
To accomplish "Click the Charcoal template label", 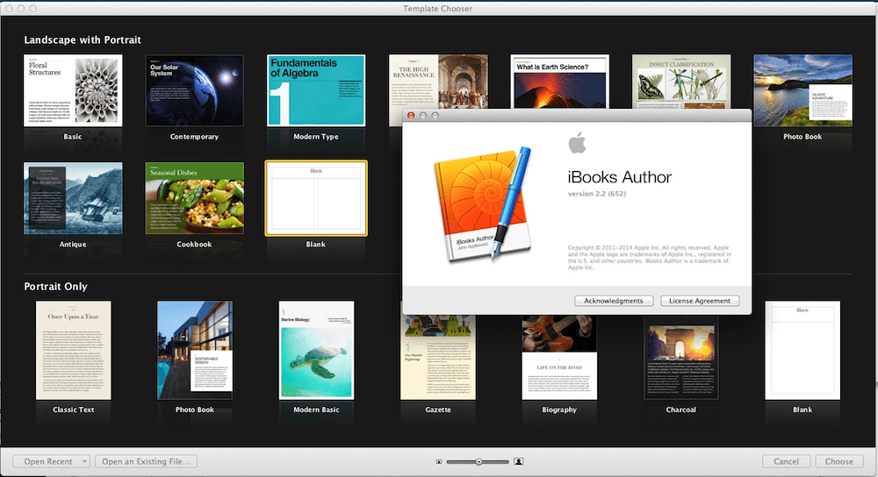I will [x=681, y=409].
